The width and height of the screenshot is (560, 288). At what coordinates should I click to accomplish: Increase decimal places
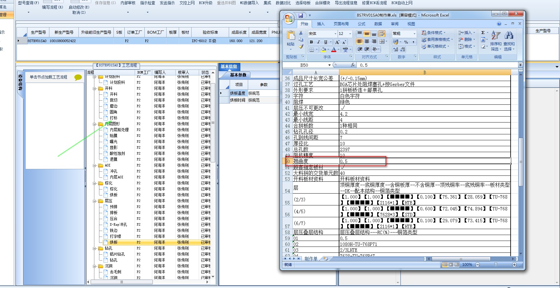click(x=396, y=50)
